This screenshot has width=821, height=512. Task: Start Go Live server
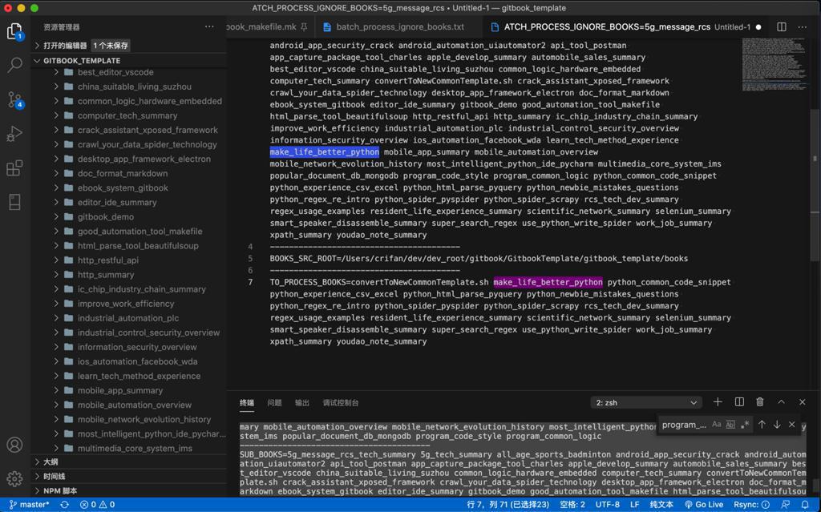click(x=704, y=505)
